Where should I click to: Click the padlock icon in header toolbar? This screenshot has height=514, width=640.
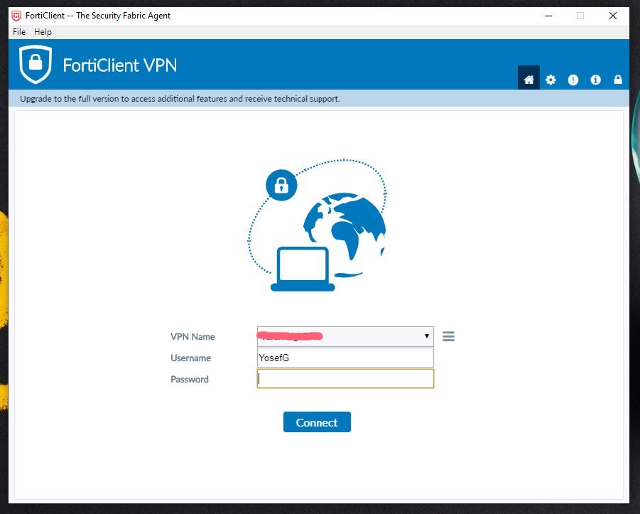(618, 80)
